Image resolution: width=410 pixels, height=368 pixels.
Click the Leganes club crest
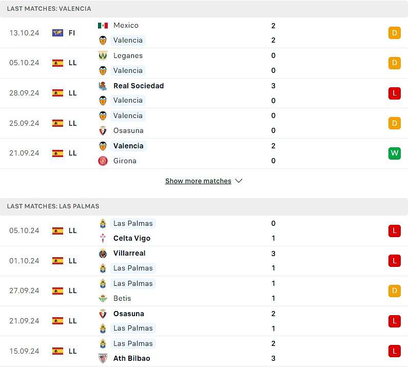tap(103, 55)
